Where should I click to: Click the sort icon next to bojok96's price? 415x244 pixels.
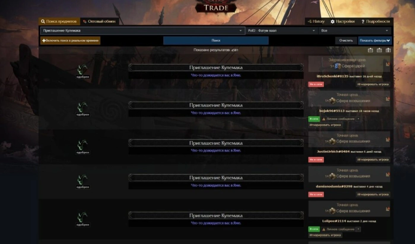[388, 99]
